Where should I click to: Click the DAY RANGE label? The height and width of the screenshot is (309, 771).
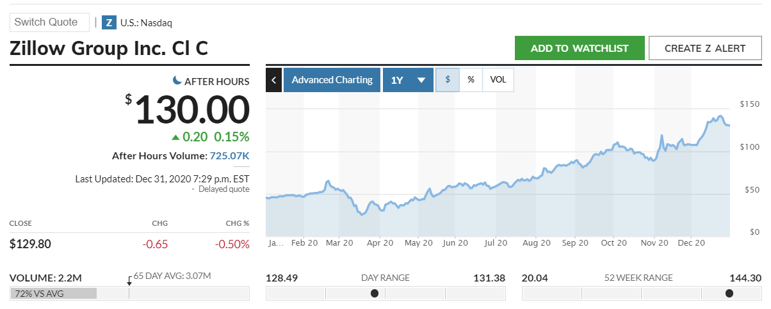click(384, 278)
